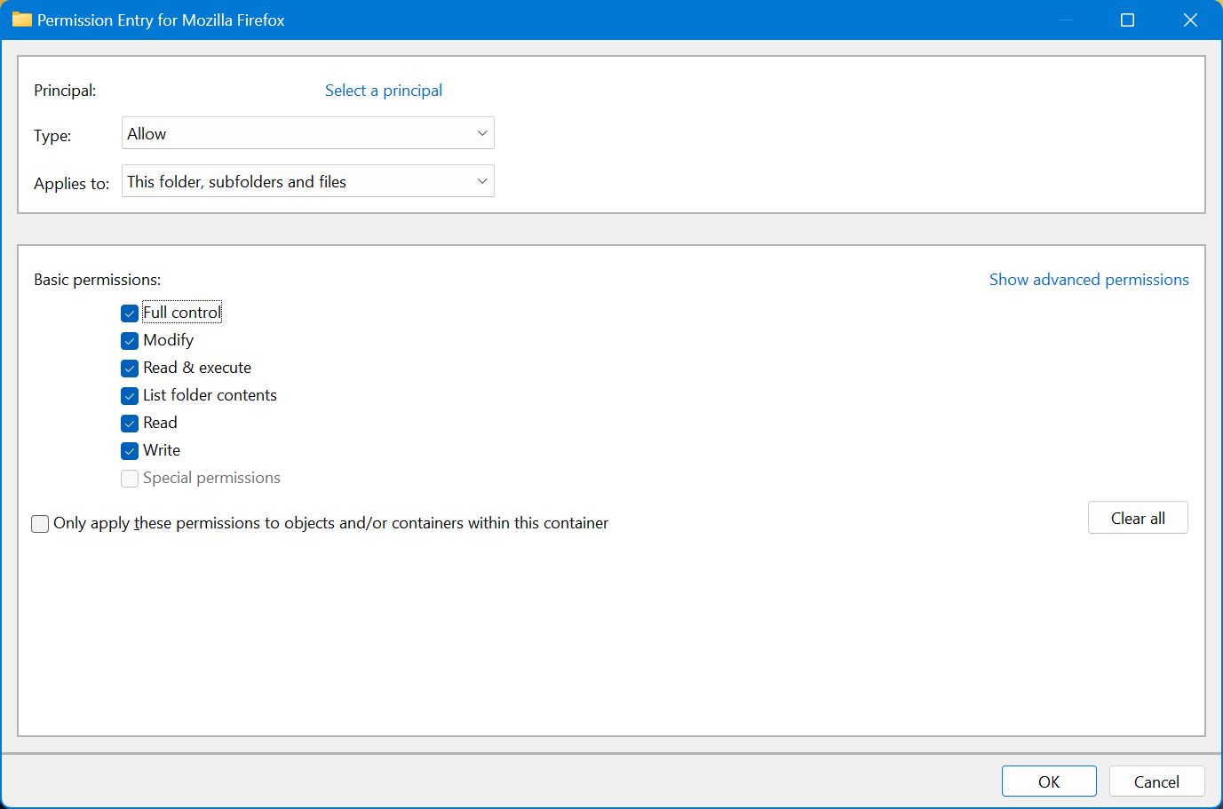Maximize the Permission Entry window

point(1127,20)
